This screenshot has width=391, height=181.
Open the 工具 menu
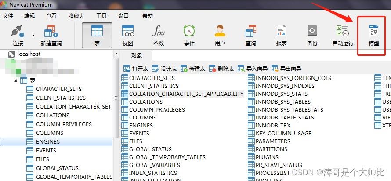tap(101, 16)
